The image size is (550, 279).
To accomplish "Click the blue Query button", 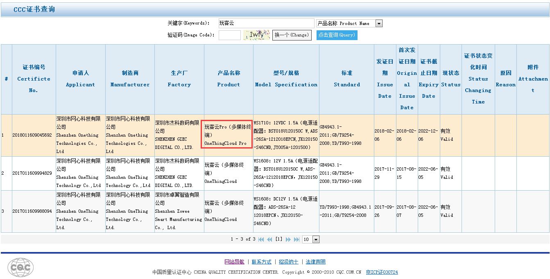I will (x=337, y=35).
